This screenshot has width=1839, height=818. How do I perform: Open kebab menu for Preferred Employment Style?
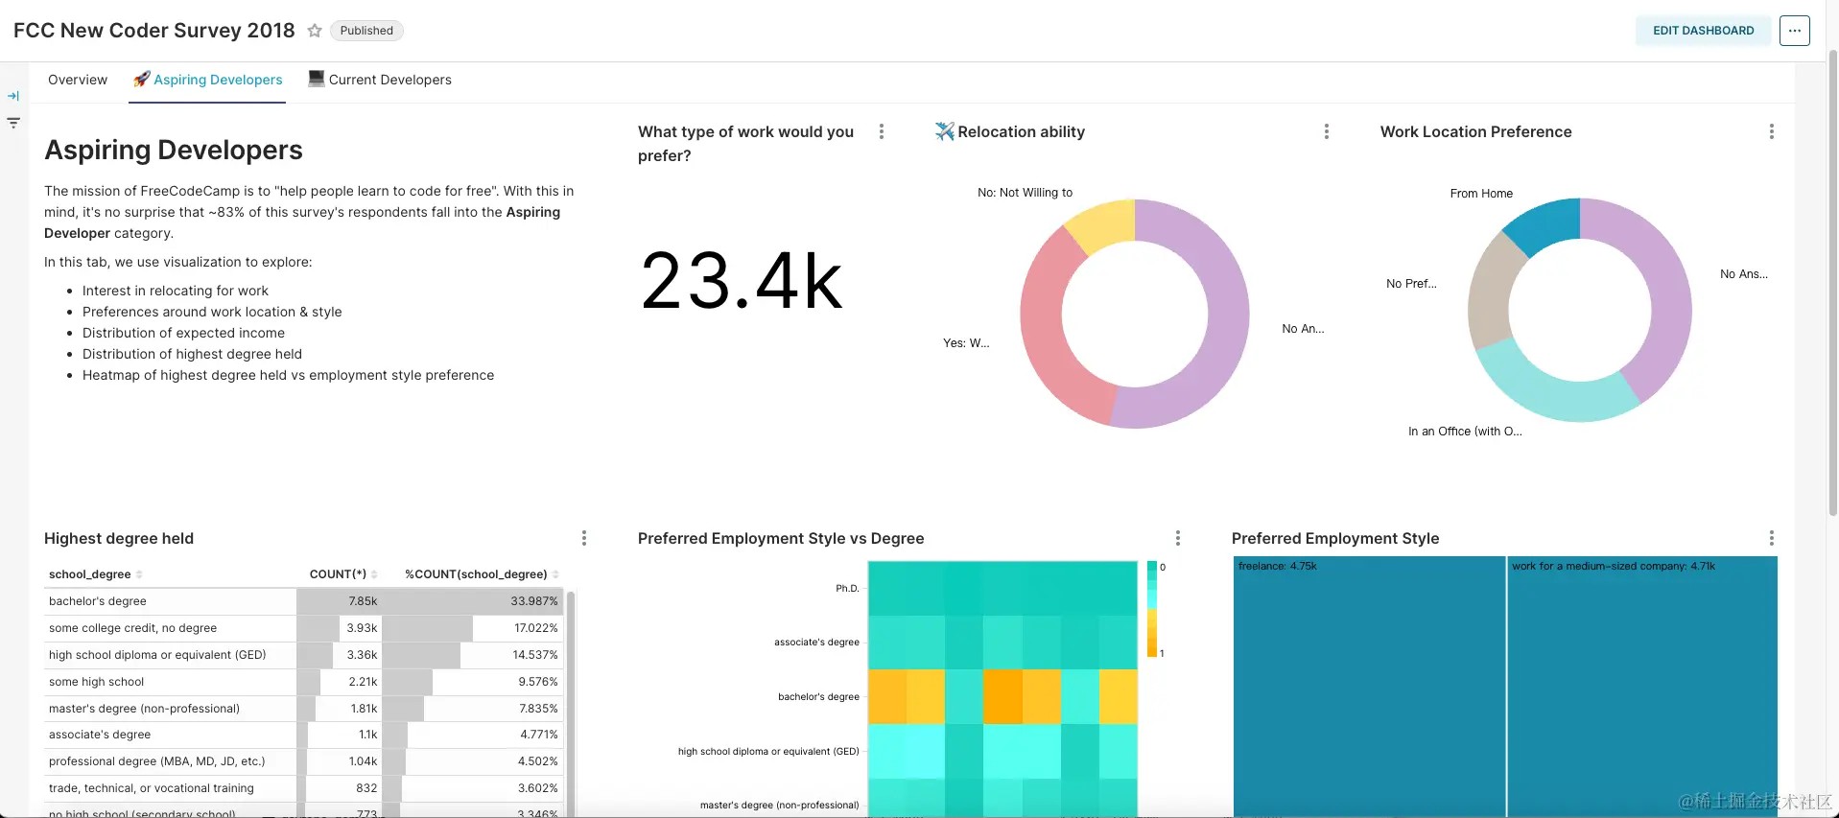[x=1772, y=538]
